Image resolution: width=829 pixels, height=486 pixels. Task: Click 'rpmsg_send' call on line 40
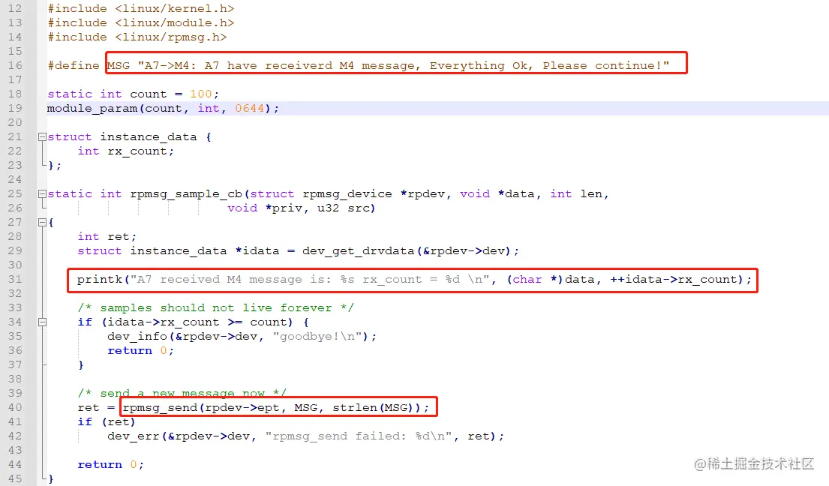(161, 408)
